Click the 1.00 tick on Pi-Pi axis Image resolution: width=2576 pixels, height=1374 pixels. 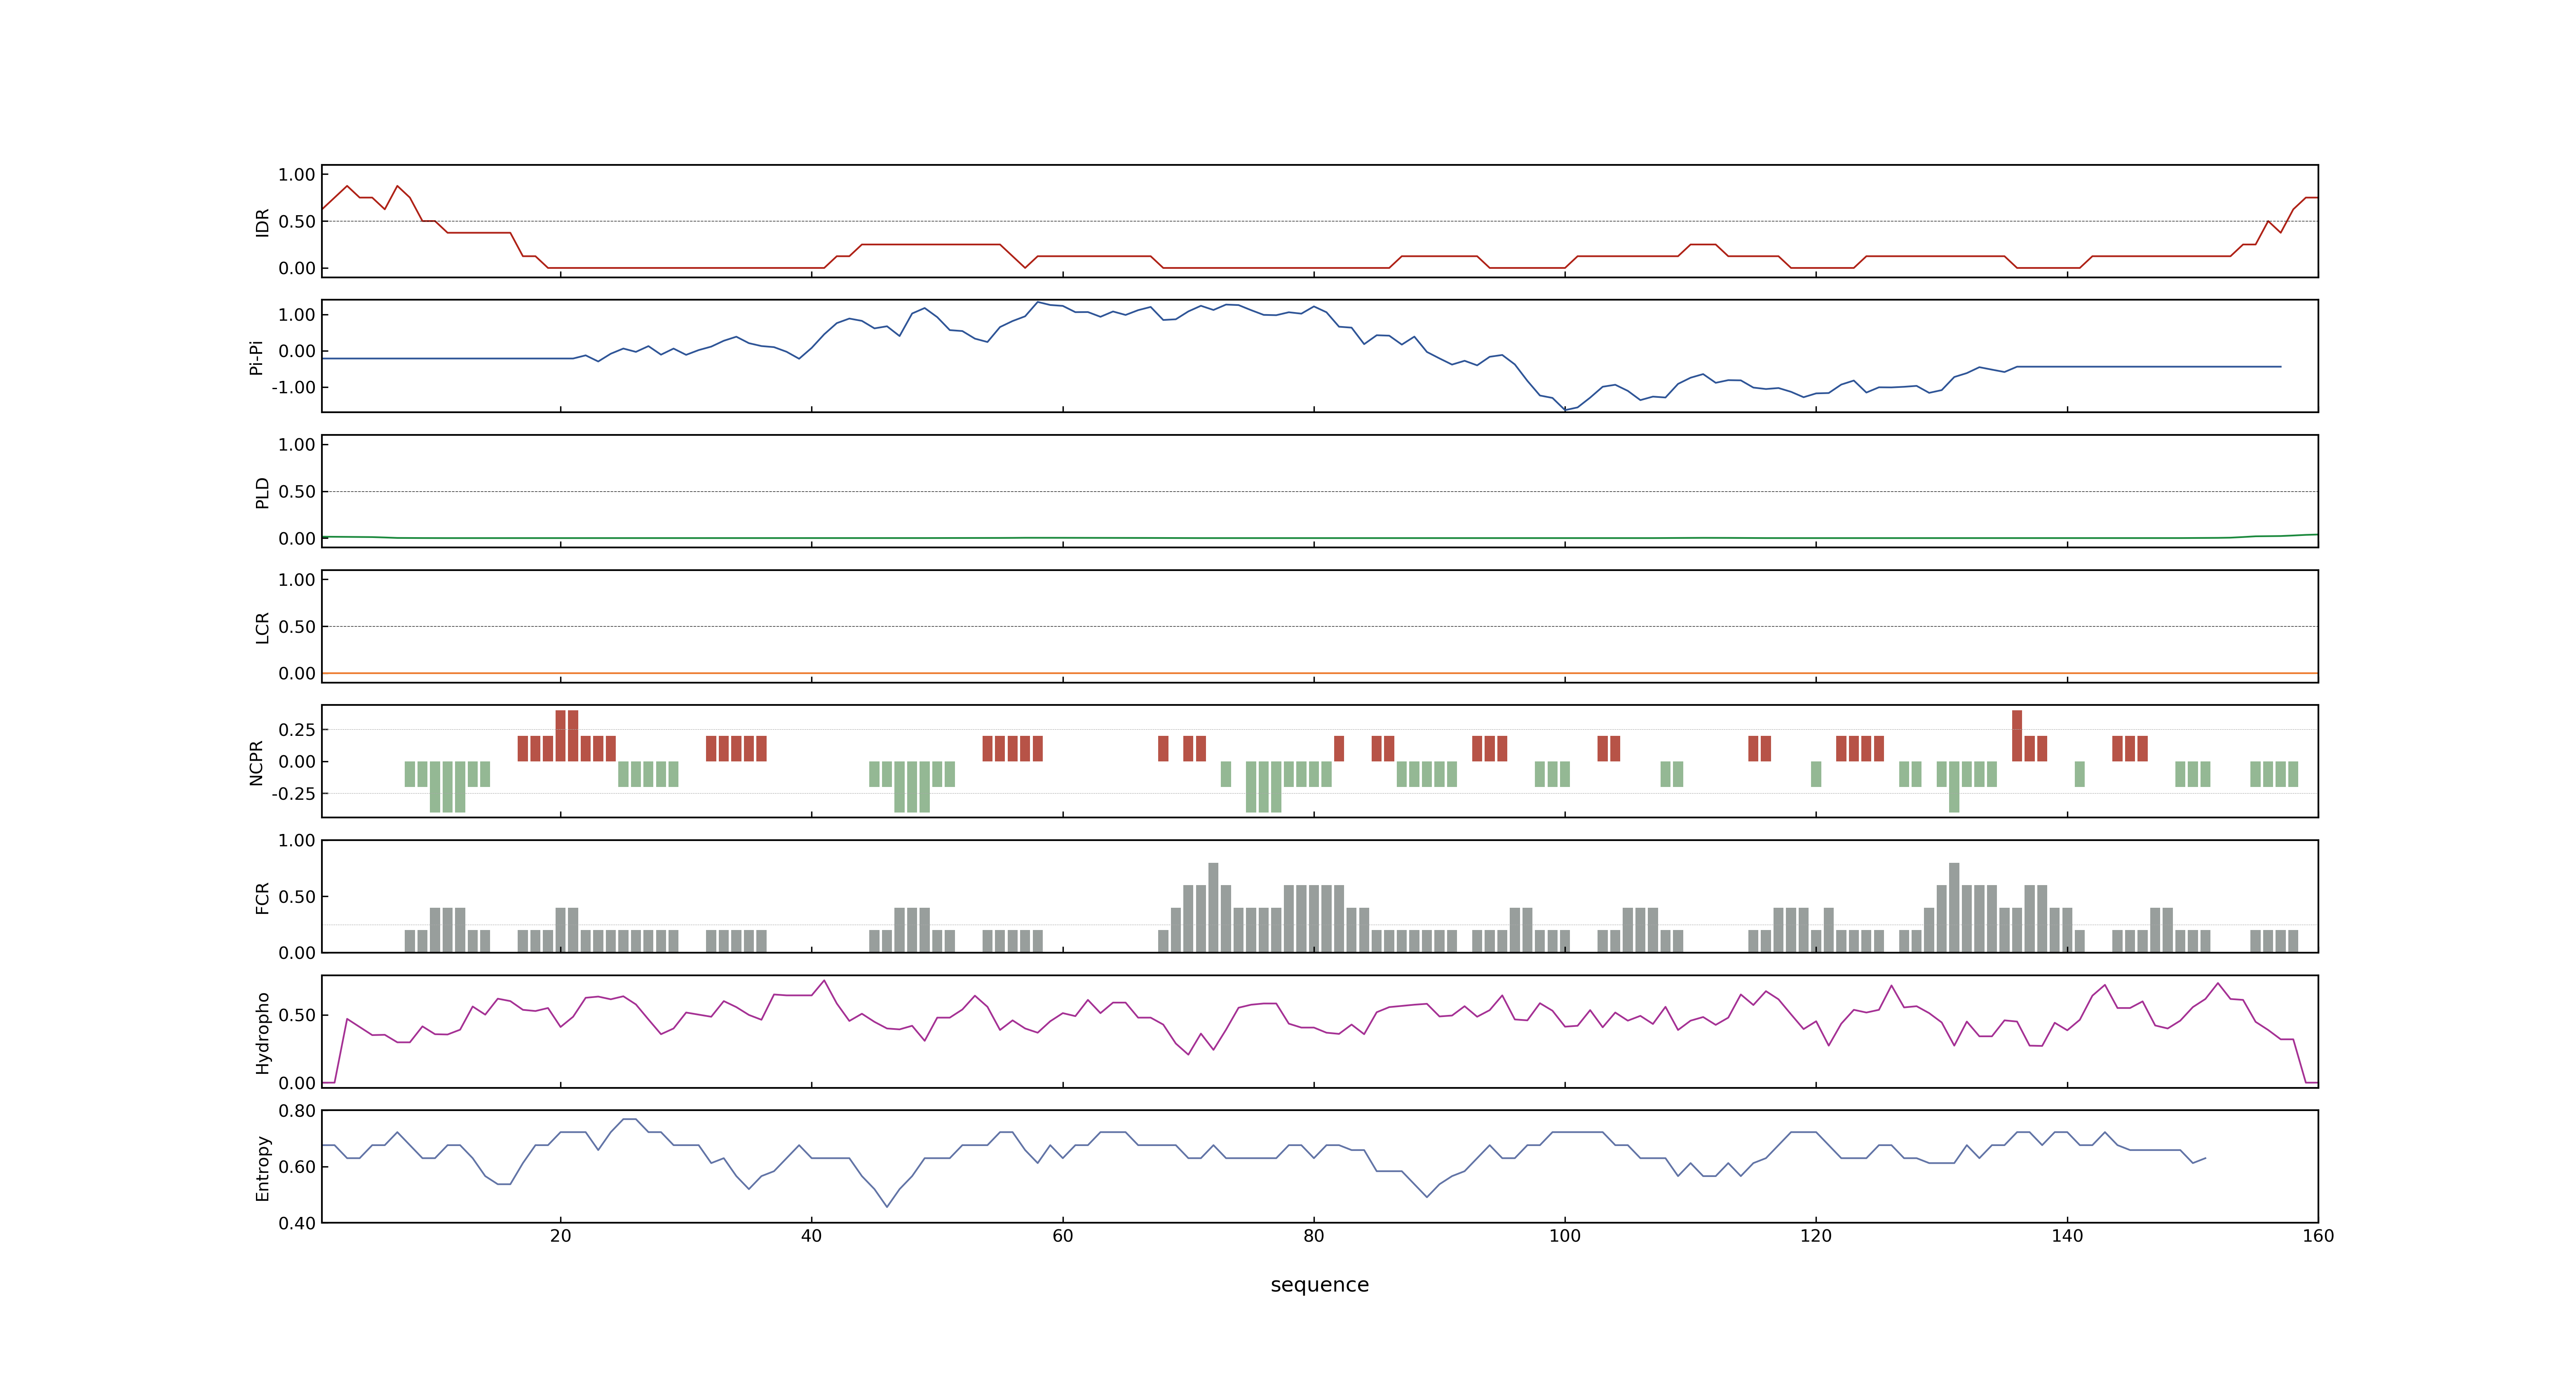(297, 315)
